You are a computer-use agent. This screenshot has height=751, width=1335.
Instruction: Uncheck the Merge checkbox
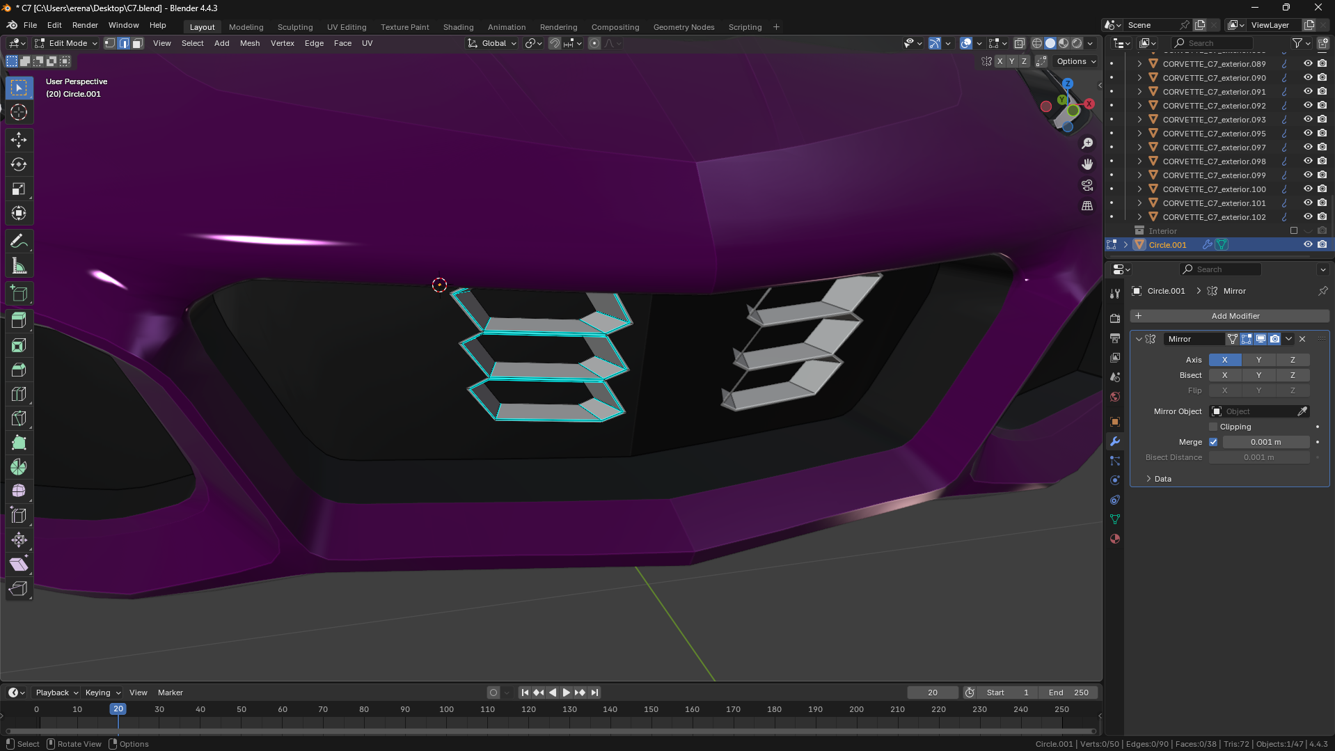pos(1213,442)
